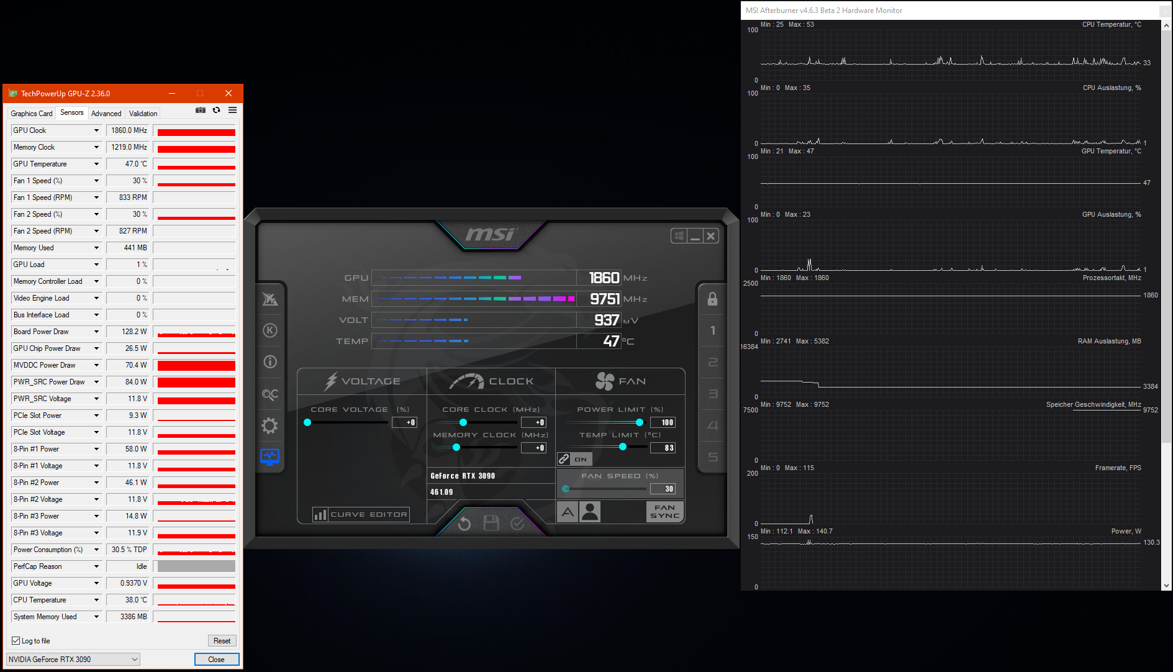Viewport: 1173px width, 672px height.
Task: Minimize the MSI Afterburner window
Action: point(695,236)
